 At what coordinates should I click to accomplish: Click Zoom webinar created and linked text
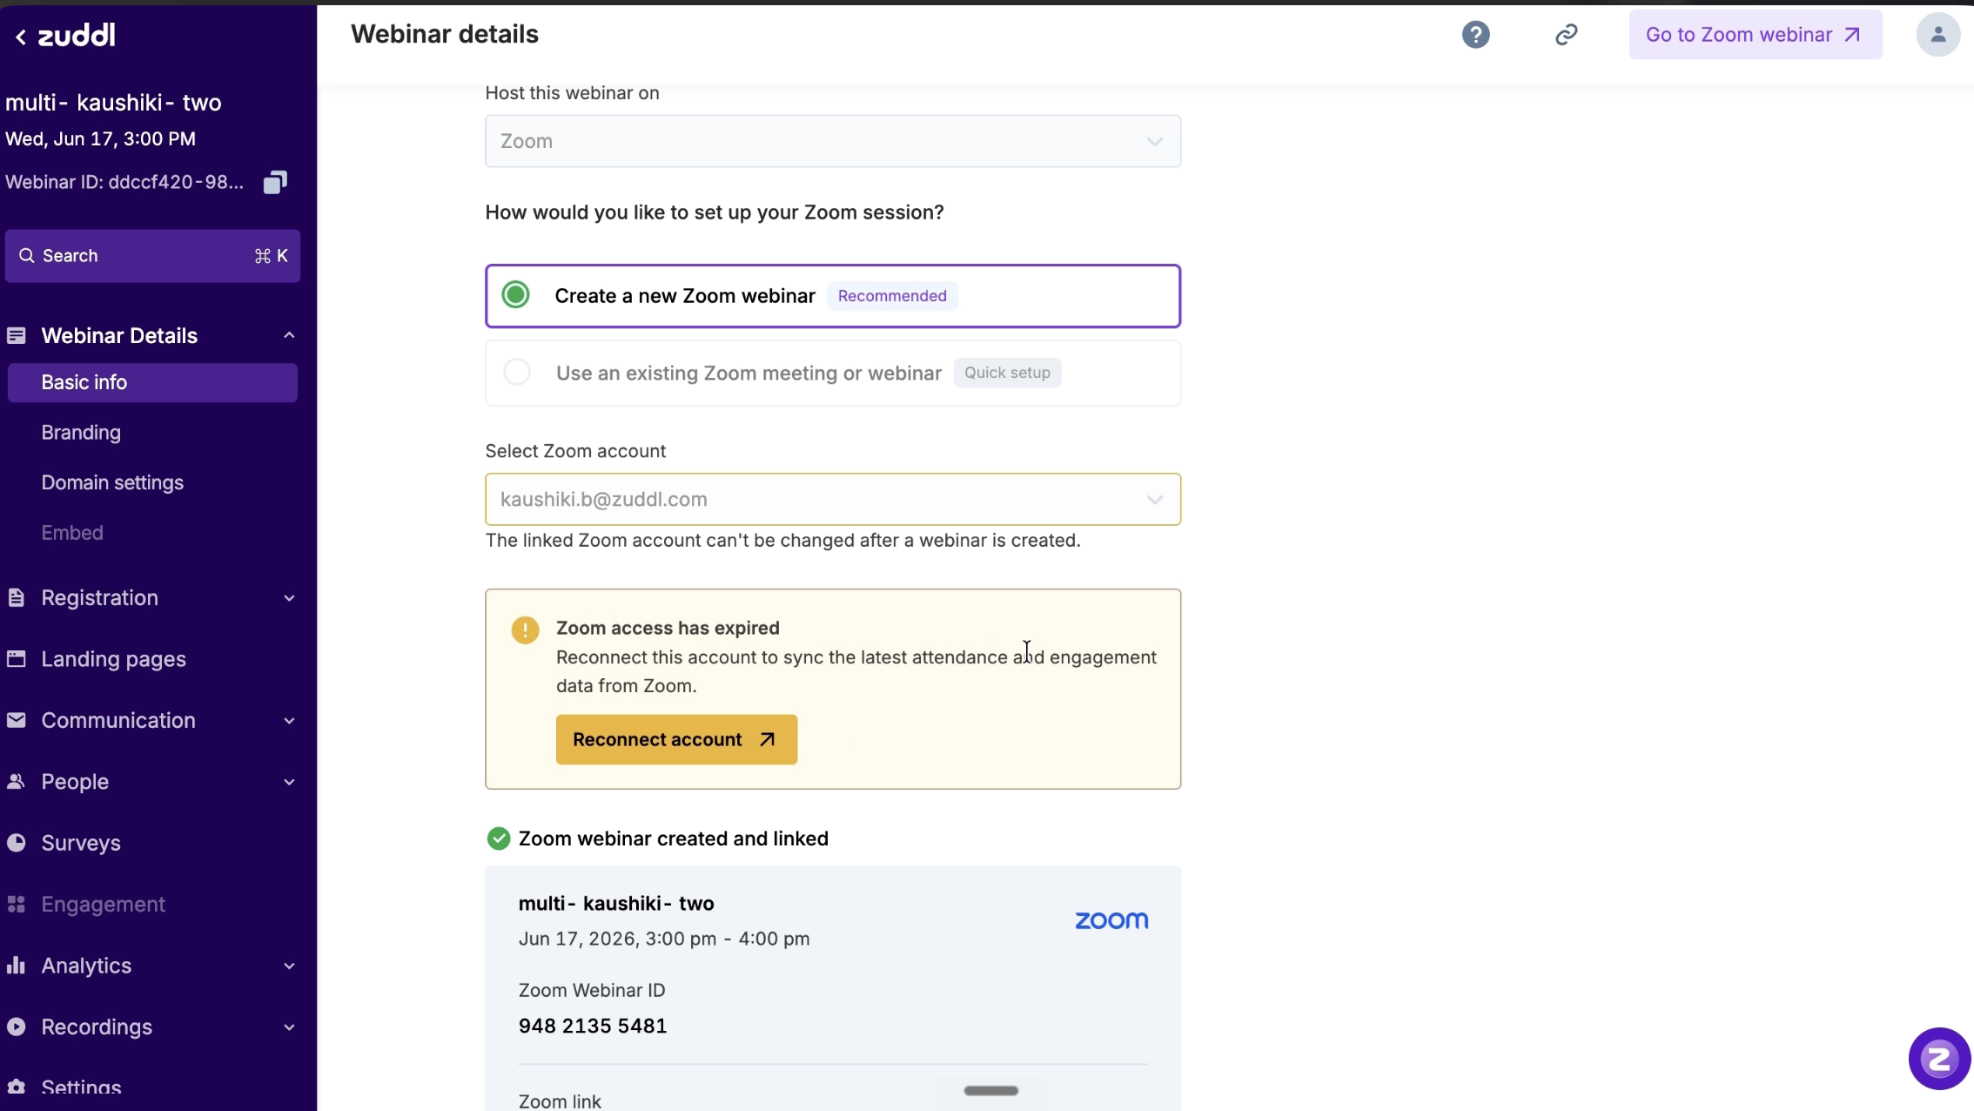point(673,839)
